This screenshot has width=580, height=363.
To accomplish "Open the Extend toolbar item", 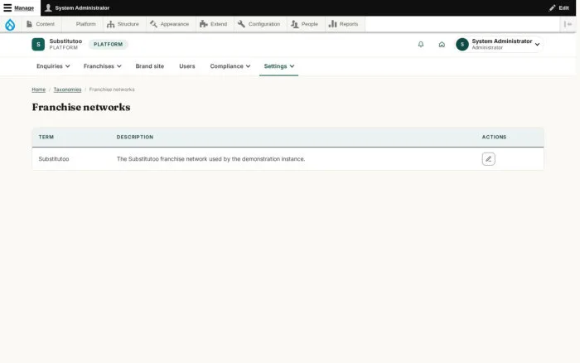I will pyautogui.click(x=214, y=24).
